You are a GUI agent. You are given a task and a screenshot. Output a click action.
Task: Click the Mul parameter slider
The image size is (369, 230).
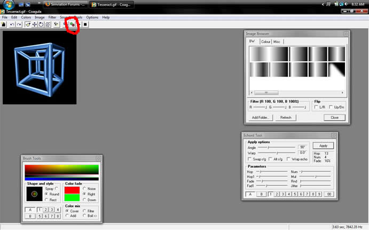[315, 176]
